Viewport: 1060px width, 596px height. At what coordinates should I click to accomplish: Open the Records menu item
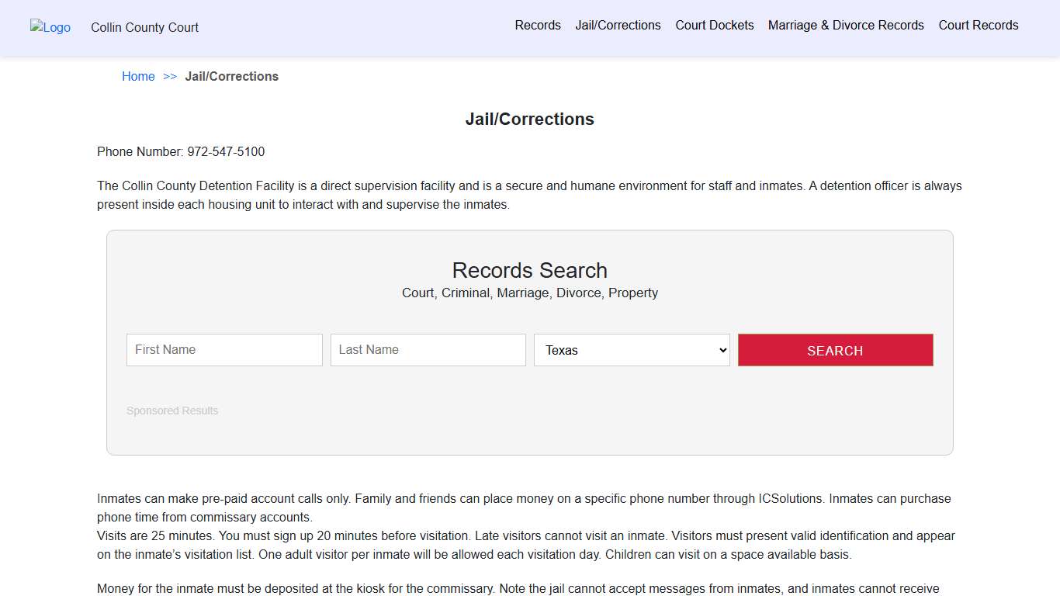click(537, 25)
